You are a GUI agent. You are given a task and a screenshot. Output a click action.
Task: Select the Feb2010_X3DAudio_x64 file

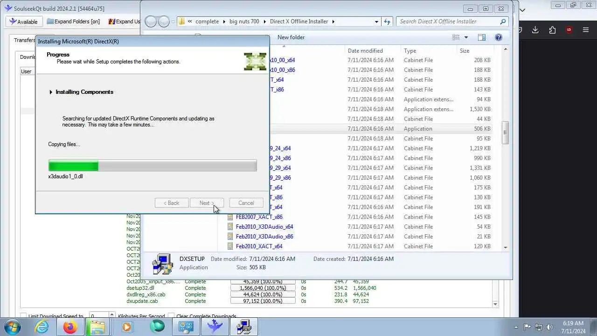[264, 227]
